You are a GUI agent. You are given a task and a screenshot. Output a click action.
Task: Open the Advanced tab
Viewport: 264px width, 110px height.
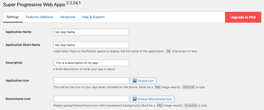pos(67,17)
